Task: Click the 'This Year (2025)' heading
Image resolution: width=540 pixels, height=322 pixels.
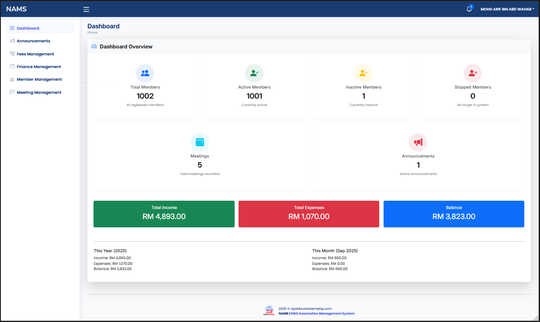Action: [x=110, y=251]
